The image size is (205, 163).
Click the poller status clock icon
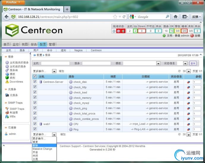point(114,31)
